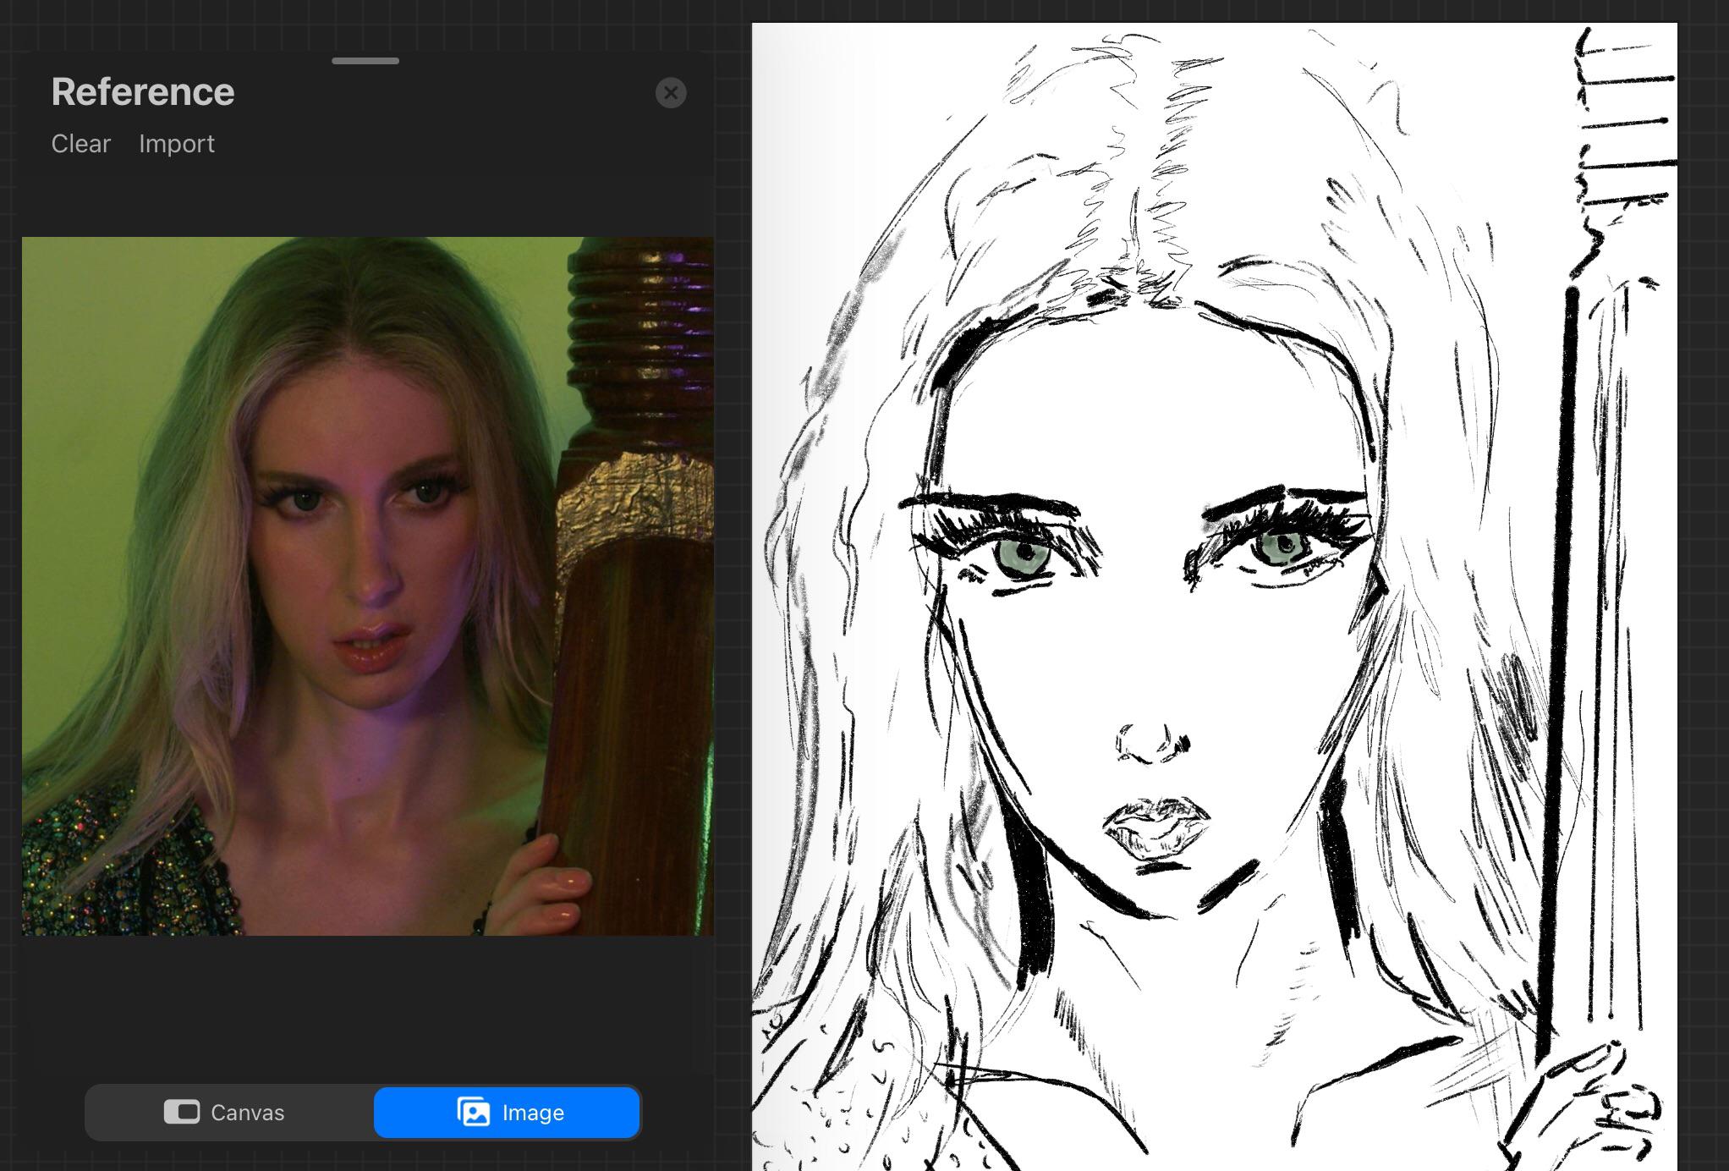Viewport: 1729px width, 1171px height.
Task: Select the Canvas tab in the segmented control
Action: (230, 1112)
